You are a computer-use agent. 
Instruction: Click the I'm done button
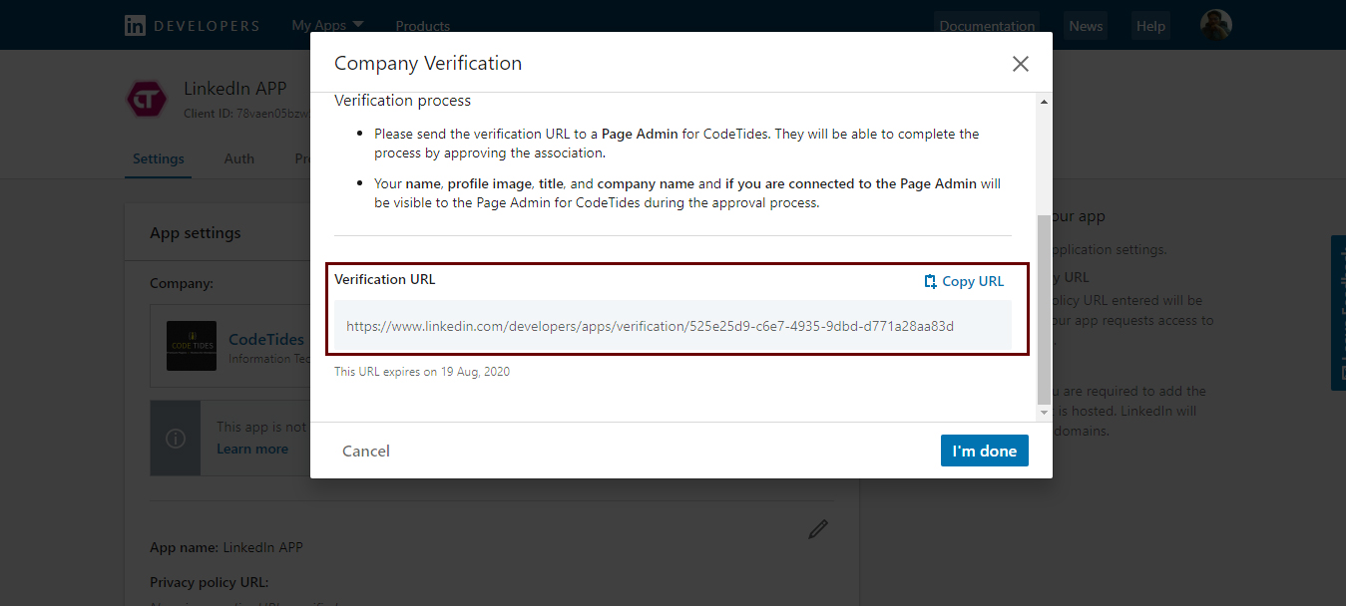pyautogui.click(x=984, y=451)
